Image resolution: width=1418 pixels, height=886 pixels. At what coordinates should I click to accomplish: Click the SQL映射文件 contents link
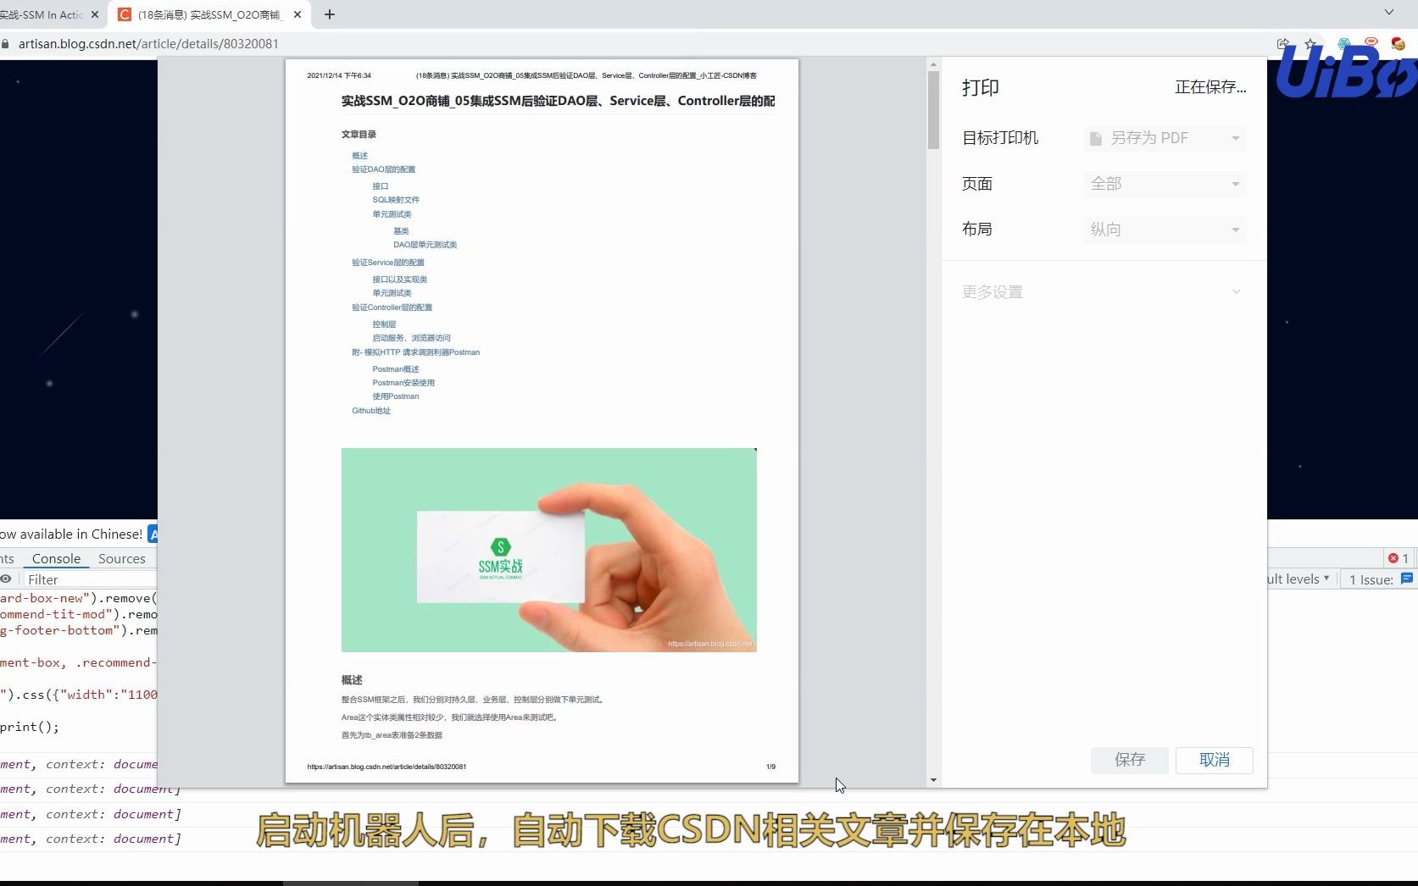pos(396,200)
